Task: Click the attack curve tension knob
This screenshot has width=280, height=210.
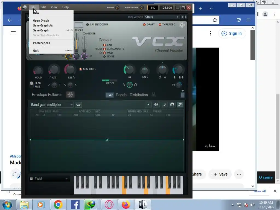Action: coord(54,85)
